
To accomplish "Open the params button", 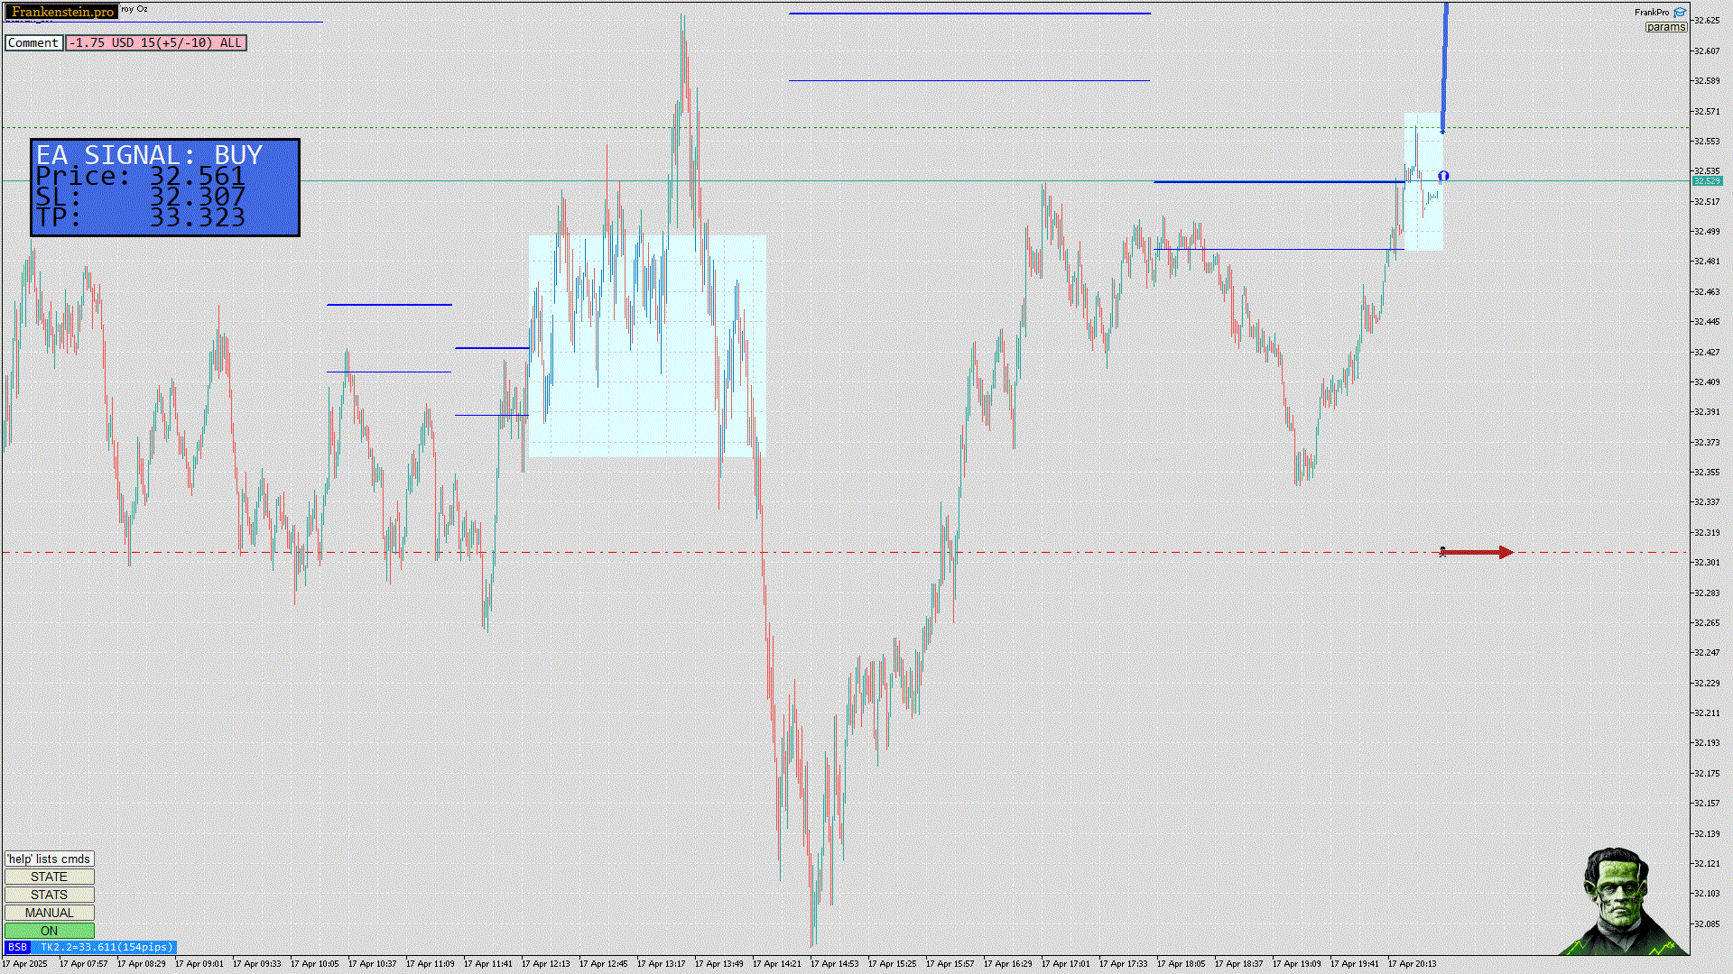I will [x=1665, y=27].
